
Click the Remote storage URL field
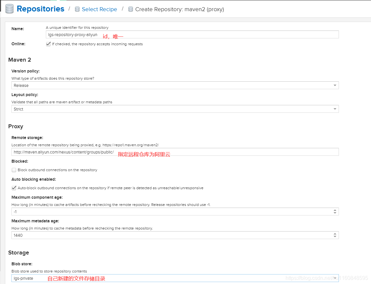coord(175,152)
